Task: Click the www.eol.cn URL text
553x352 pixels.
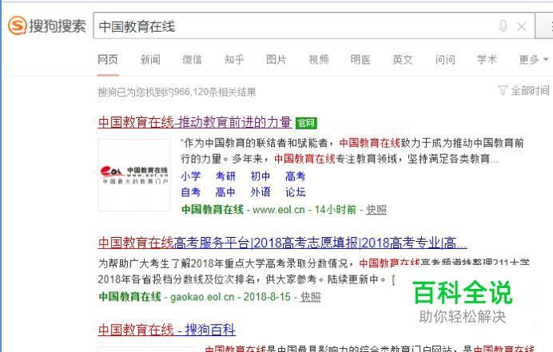Action: [x=279, y=210]
